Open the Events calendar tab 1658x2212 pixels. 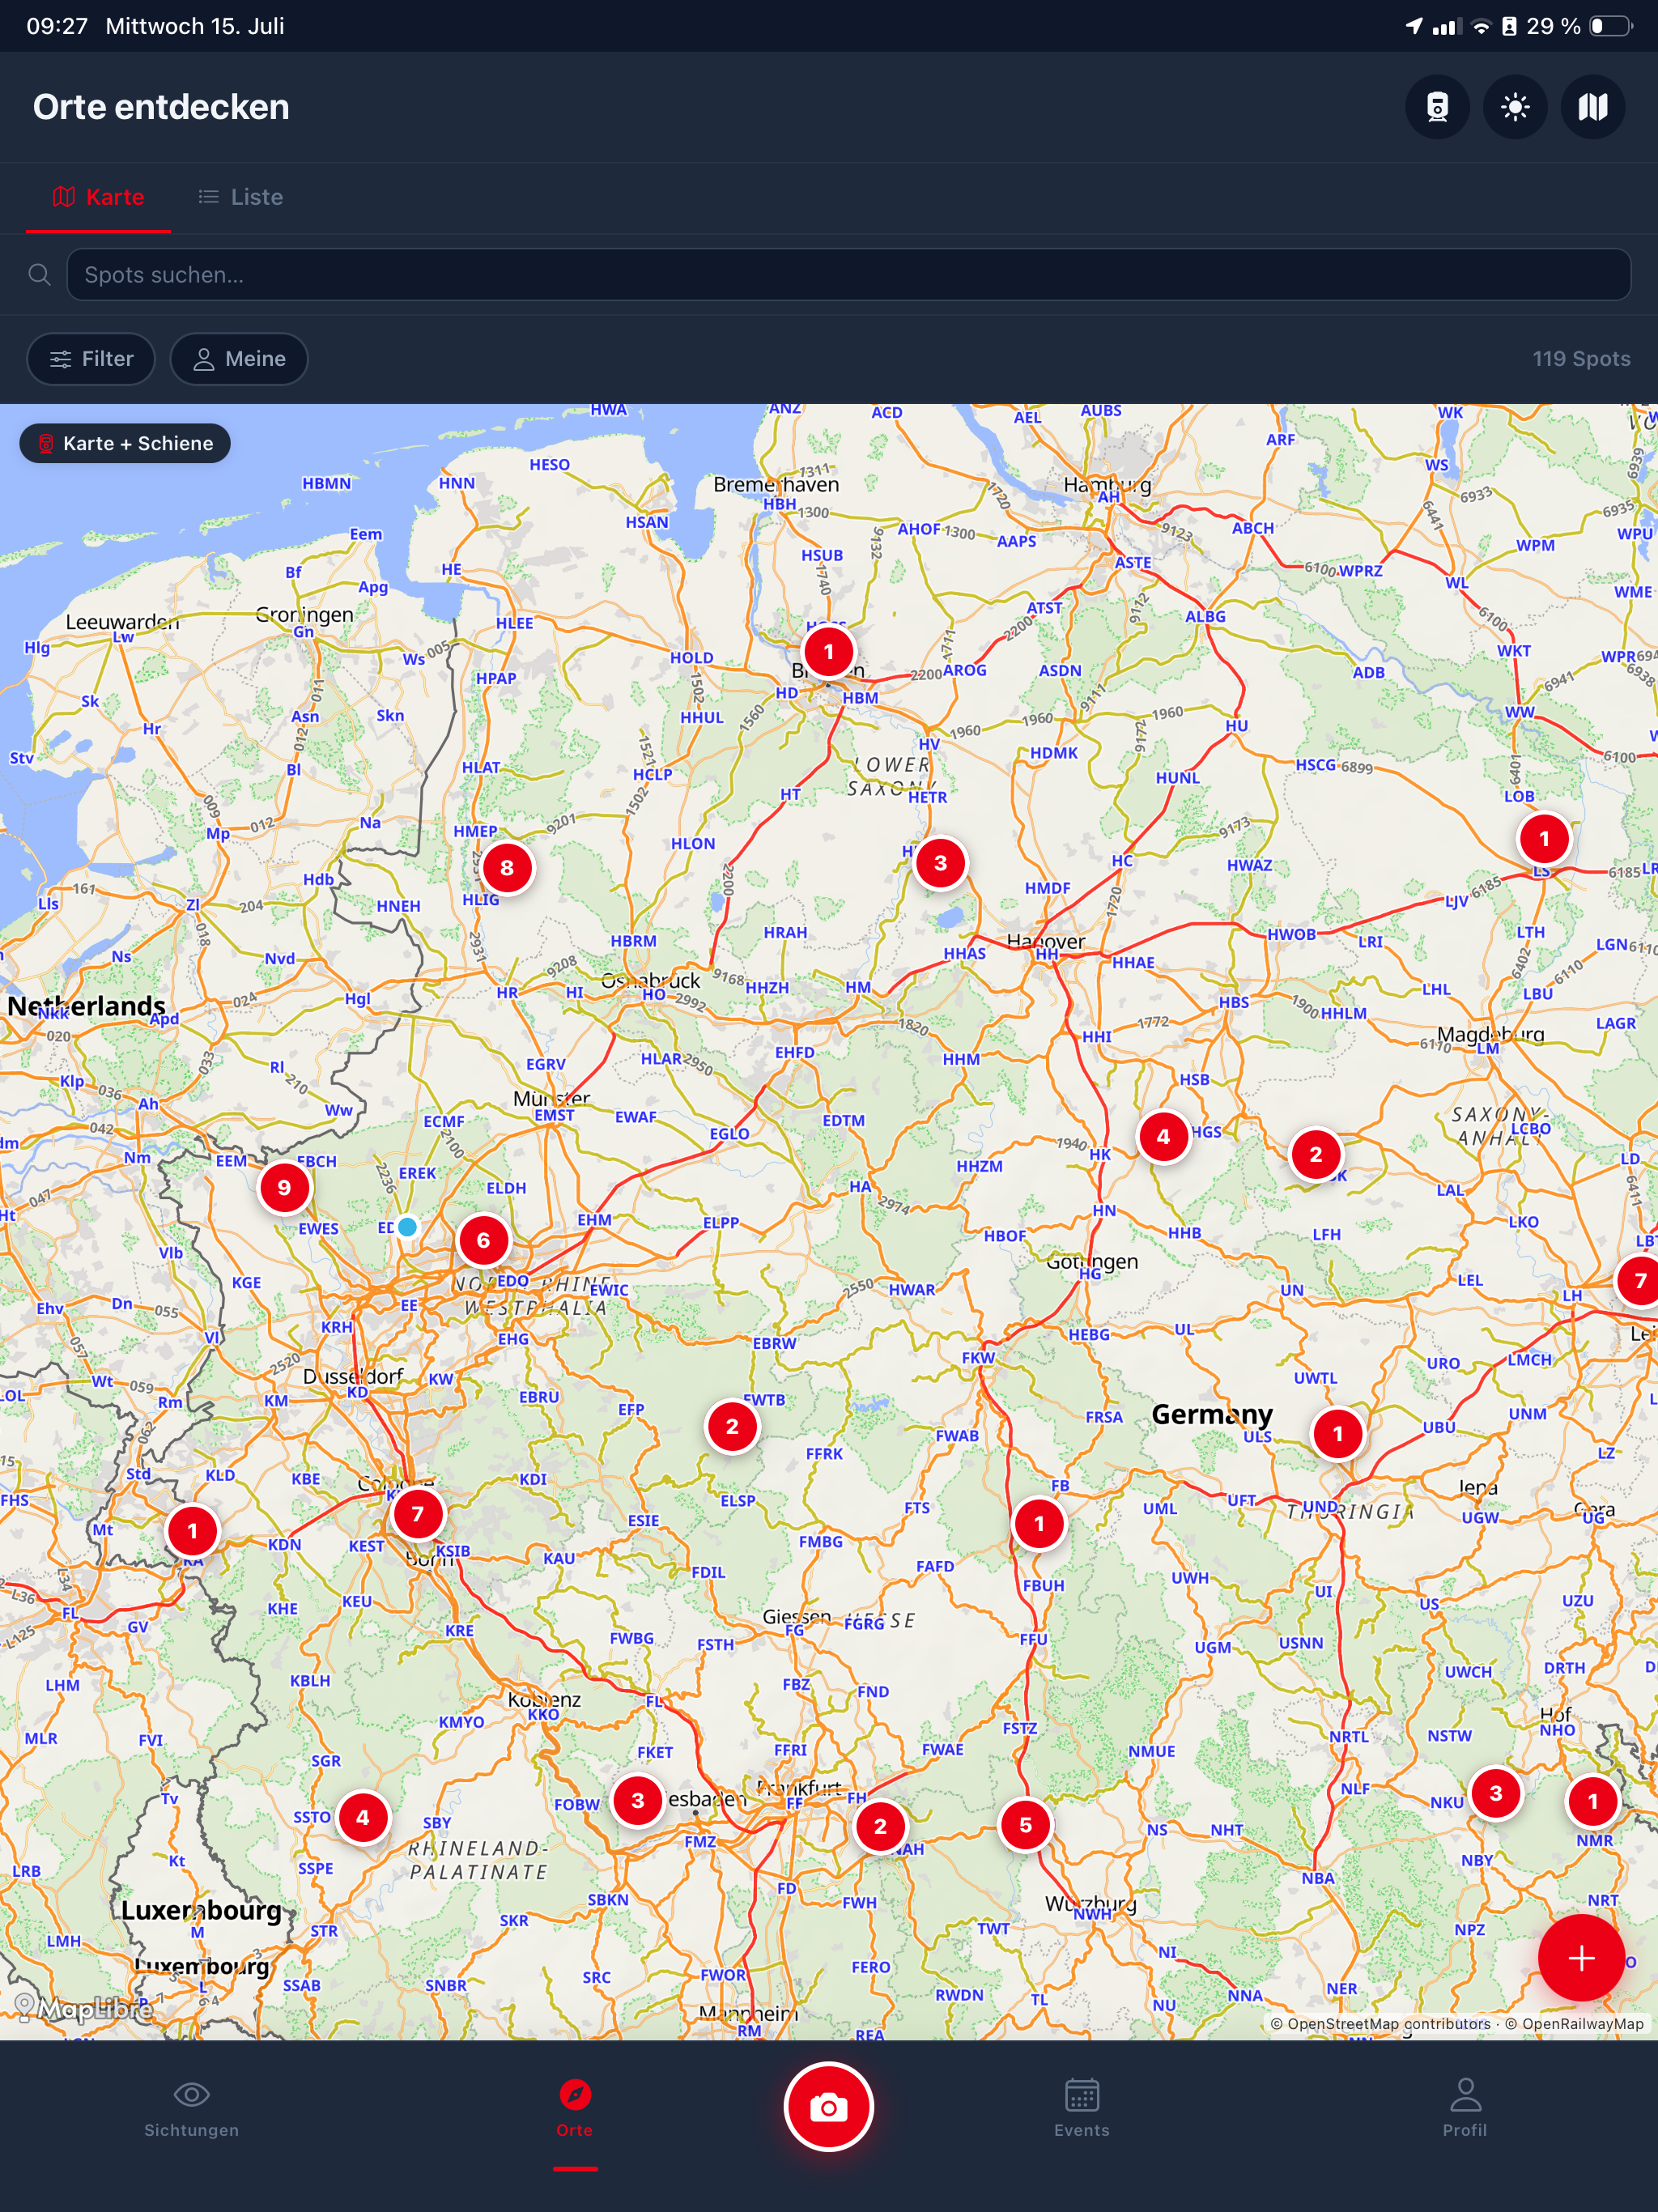(1081, 2108)
